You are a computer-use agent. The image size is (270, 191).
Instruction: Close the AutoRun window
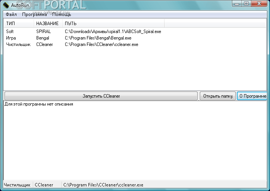coord(259,3)
